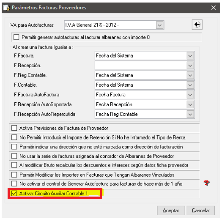Click the red question mark help icon
The width and height of the screenshot is (222, 219).
[207, 183]
